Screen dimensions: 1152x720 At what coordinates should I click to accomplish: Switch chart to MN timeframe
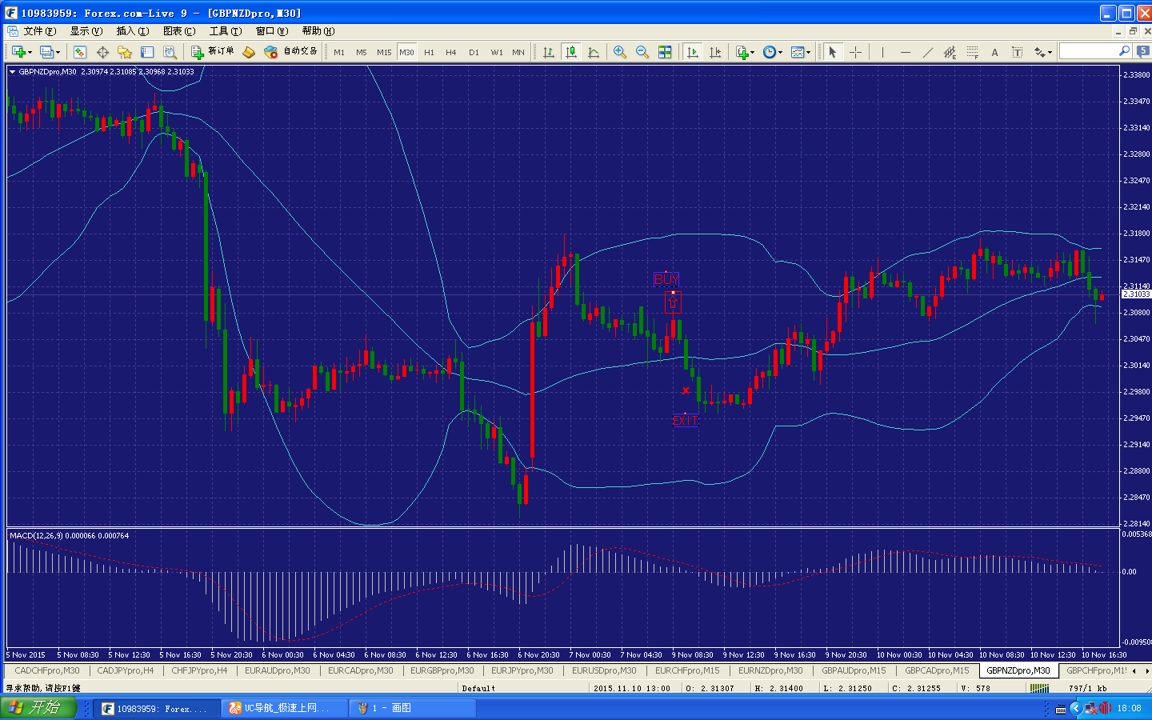pos(518,52)
